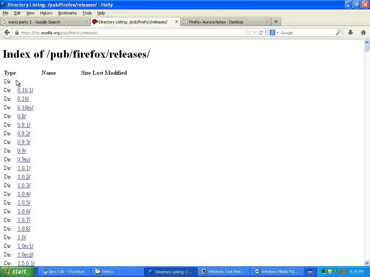Viewport: 370px width, 277px height.
Task: Open the Bookmarks menu
Action: [67, 13]
